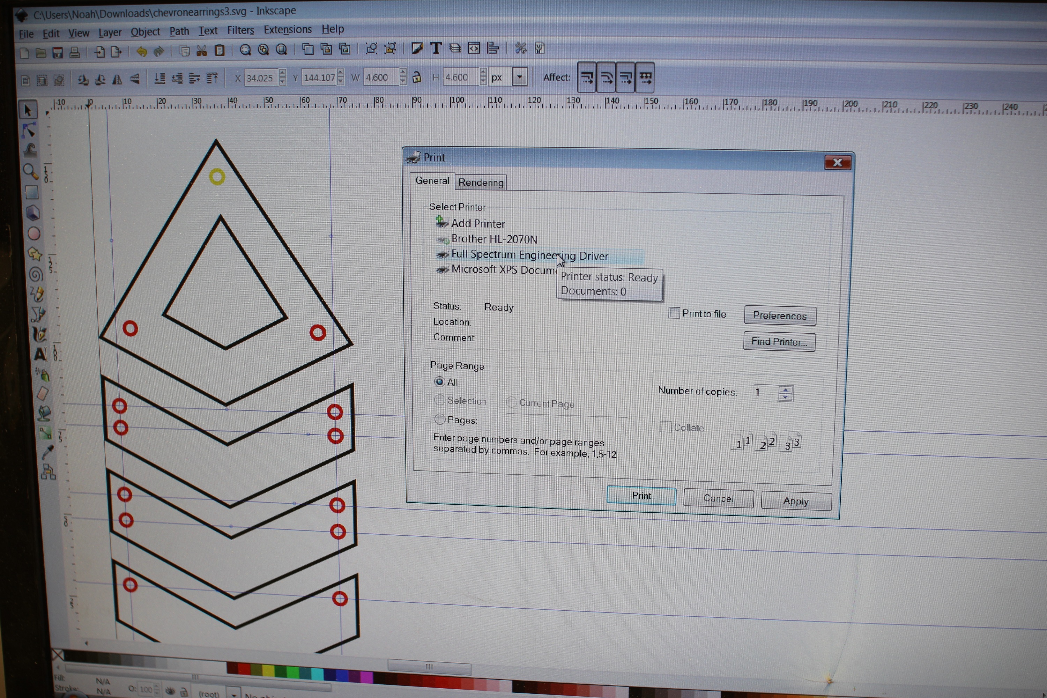Image resolution: width=1047 pixels, height=698 pixels.
Task: Select the Text tool in toolbox
Action: (40, 354)
